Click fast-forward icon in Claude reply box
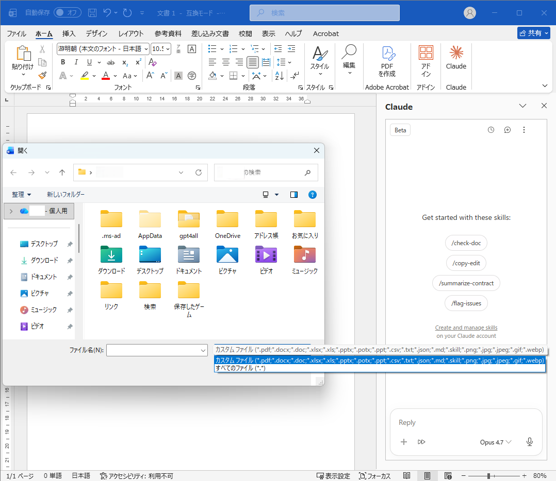 pos(421,442)
